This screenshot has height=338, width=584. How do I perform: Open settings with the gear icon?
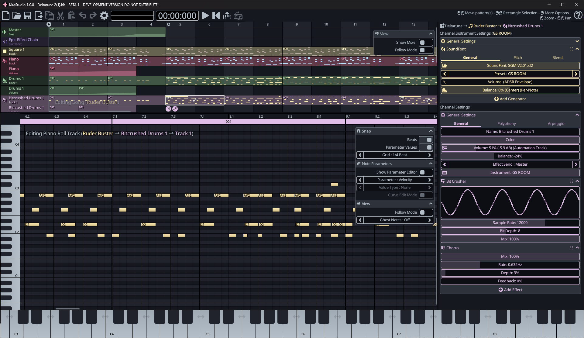104,16
